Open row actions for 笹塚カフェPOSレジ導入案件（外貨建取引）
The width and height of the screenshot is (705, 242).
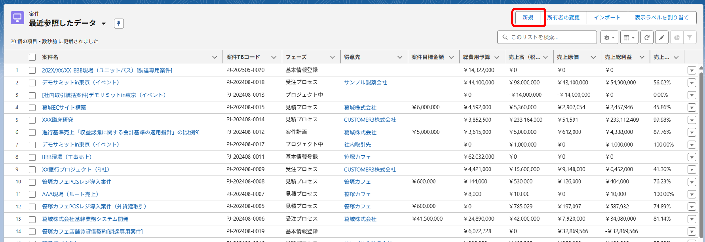[x=691, y=207]
